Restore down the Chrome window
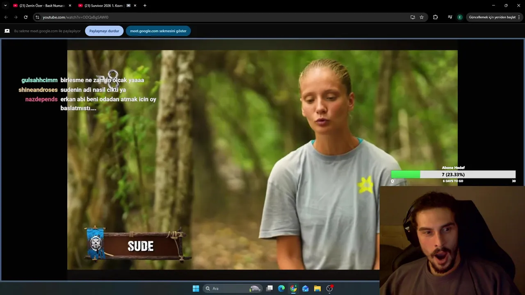 click(x=506, y=5)
